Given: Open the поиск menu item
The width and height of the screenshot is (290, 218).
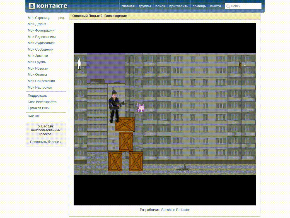Looking at the screenshot, I should coord(160,6).
